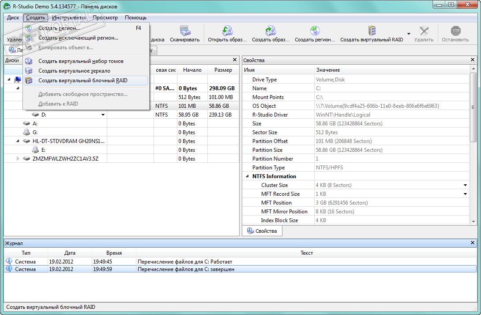Select Создать виртуальный набор томов menu entry
Image resolution: width=481 pixels, height=315 pixels.
pyautogui.click(x=81, y=61)
